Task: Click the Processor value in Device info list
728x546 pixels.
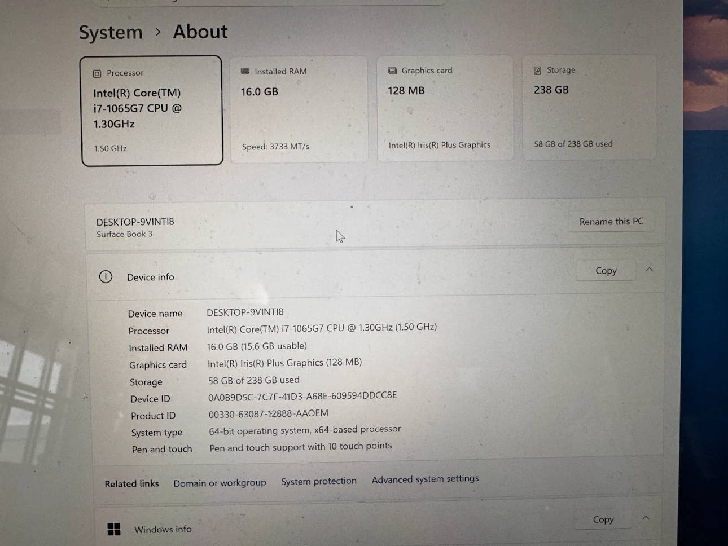Action: 322,328
